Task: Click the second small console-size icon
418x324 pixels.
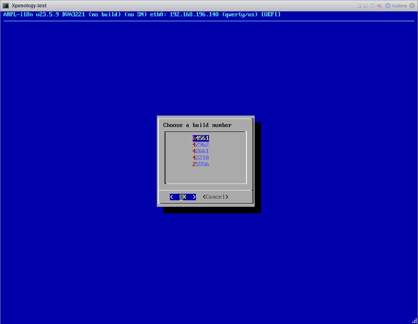Action: click(x=367, y=6)
